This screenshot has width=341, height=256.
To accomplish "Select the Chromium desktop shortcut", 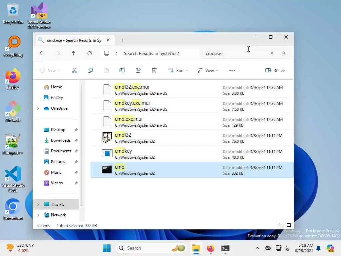I will tap(13, 209).
